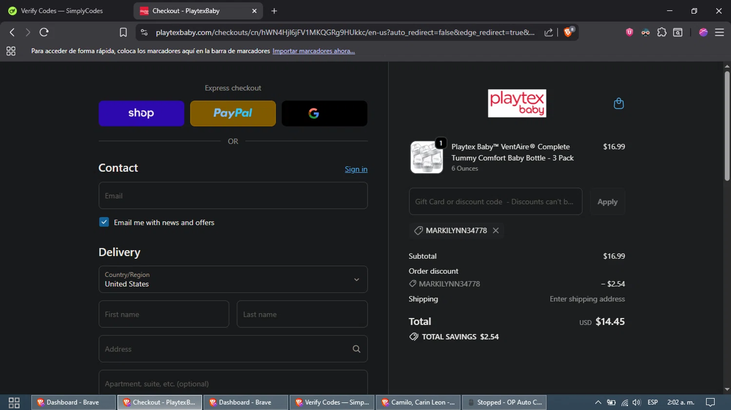Share this page via share icon
The image size is (731, 410).
click(x=548, y=32)
